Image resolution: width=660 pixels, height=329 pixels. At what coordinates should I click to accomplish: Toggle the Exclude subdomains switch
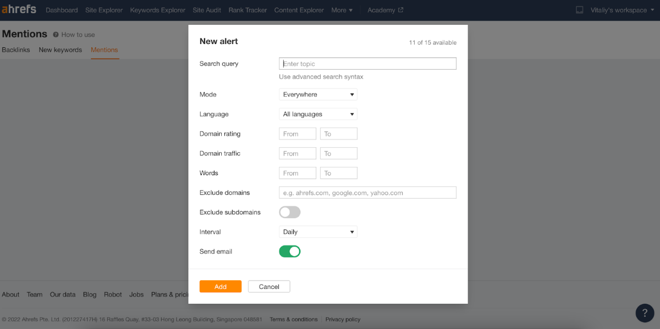click(x=290, y=212)
